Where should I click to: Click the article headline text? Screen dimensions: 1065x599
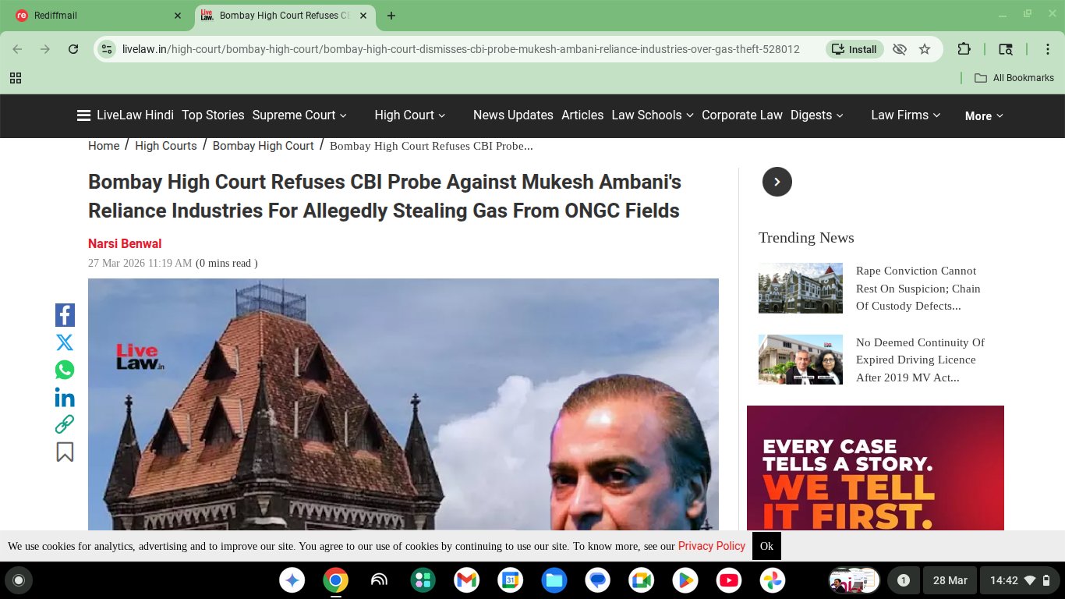pyautogui.click(x=384, y=197)
